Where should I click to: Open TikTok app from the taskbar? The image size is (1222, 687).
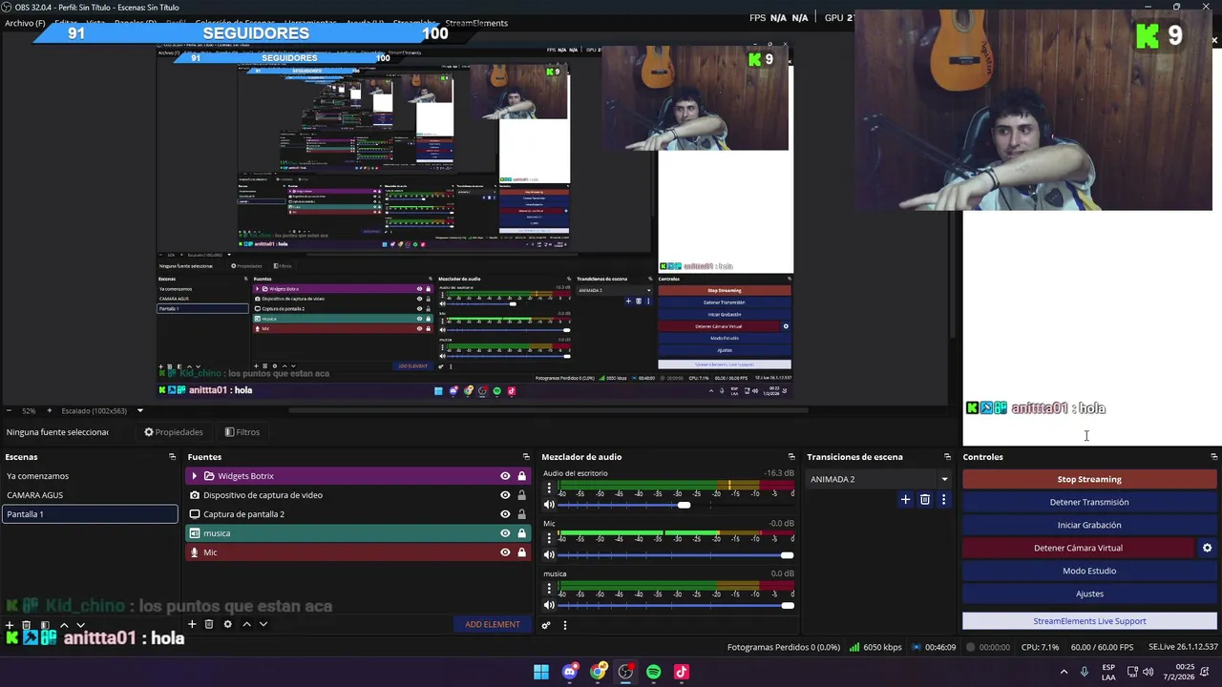(681, 672)
